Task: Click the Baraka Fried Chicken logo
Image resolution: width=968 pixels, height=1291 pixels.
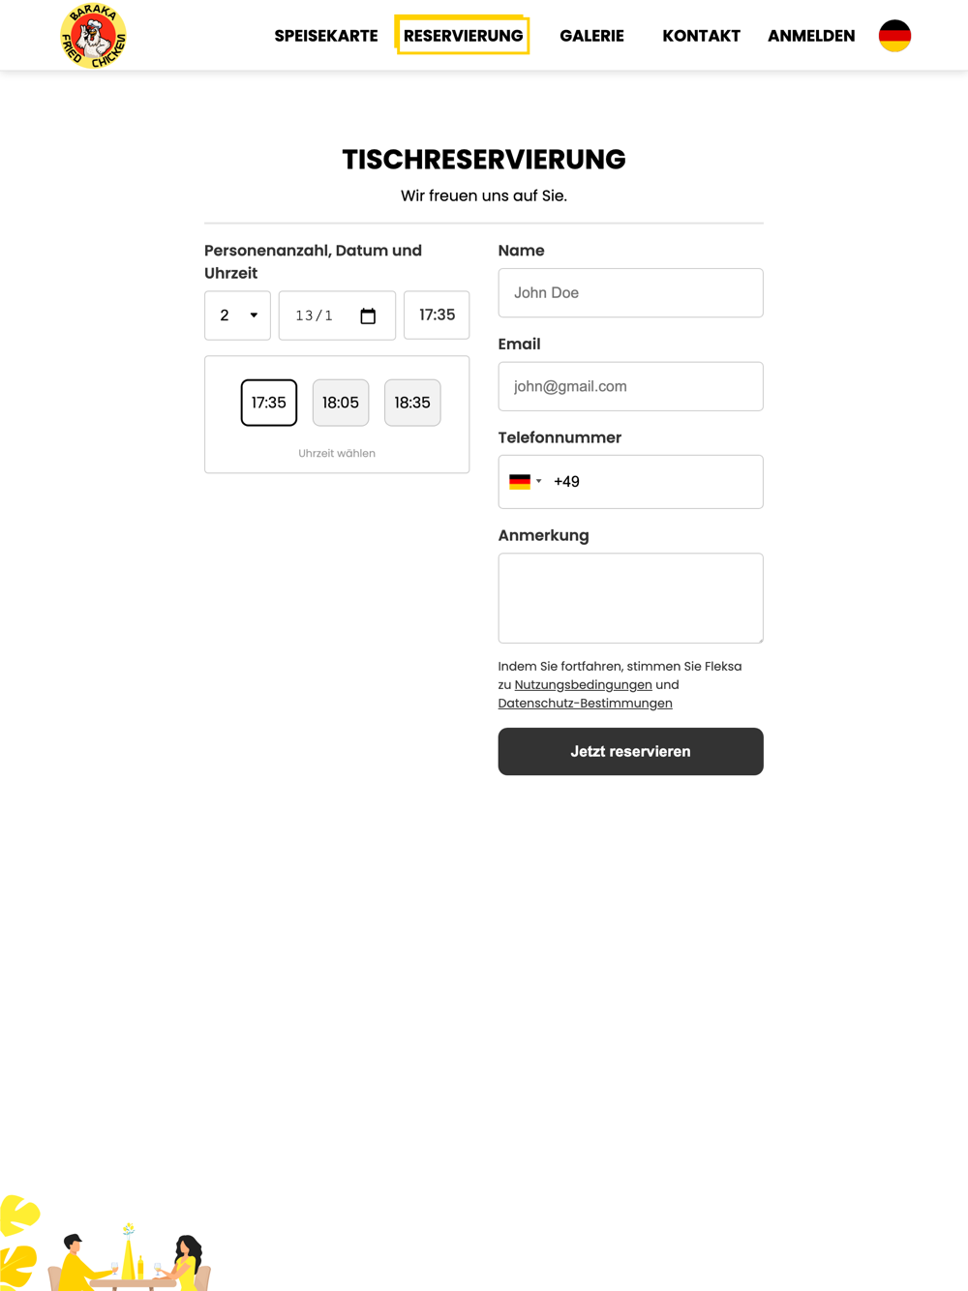Action: [x=93, y=36]
